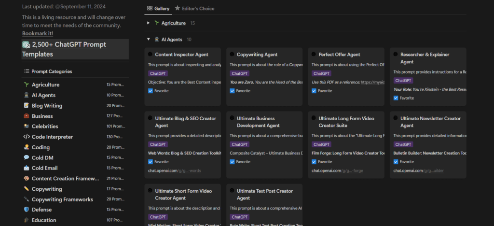Click the Business briefcase icon
The width and height of the screenshot is (494, 226).
(27, 116)
